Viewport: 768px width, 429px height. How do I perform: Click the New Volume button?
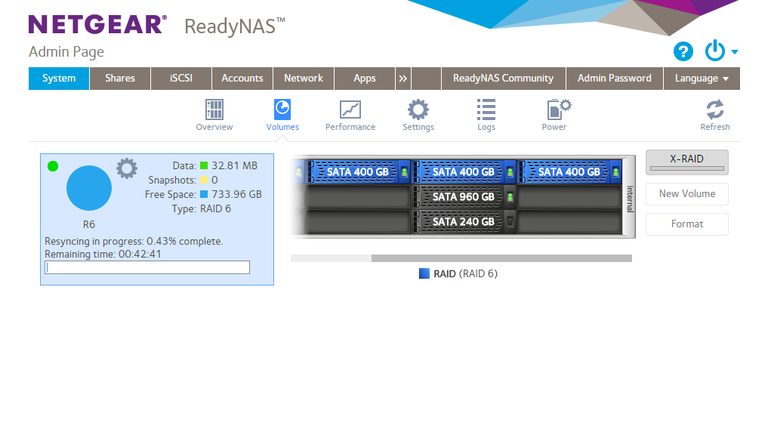coord(686,194)
